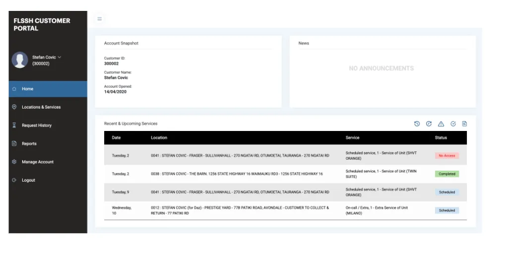Open Manage Account menu item
Viewport: 510px width, 253px height.
point(48,162)
